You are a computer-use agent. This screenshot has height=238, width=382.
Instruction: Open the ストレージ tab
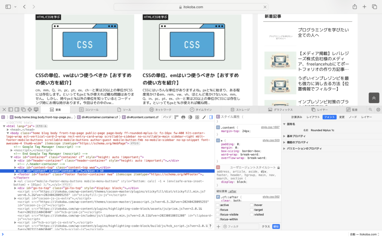pyautogui.click(x=240, y=110)
